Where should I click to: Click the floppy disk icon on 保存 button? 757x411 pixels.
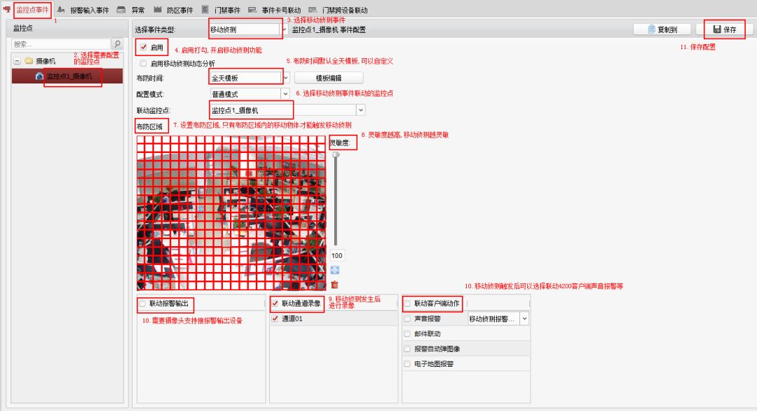tap(717, 29)
